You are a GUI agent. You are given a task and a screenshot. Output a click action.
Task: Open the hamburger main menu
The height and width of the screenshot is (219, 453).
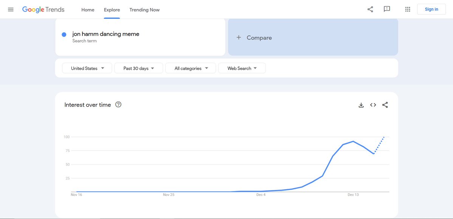(x=11, y=9)
